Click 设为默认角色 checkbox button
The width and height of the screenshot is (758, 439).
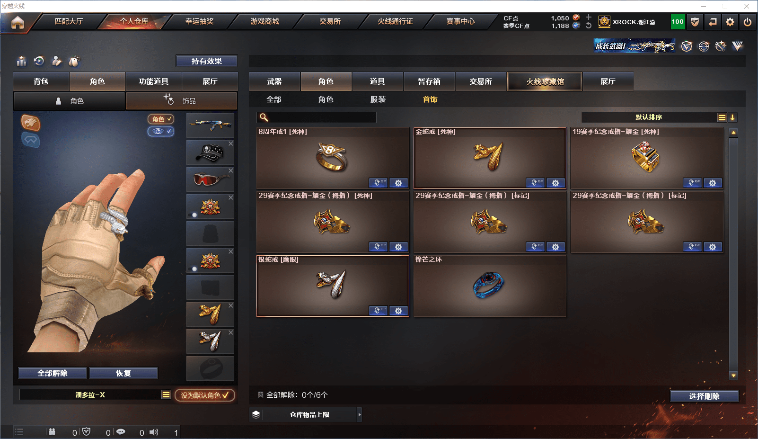[x=205, y=395]
